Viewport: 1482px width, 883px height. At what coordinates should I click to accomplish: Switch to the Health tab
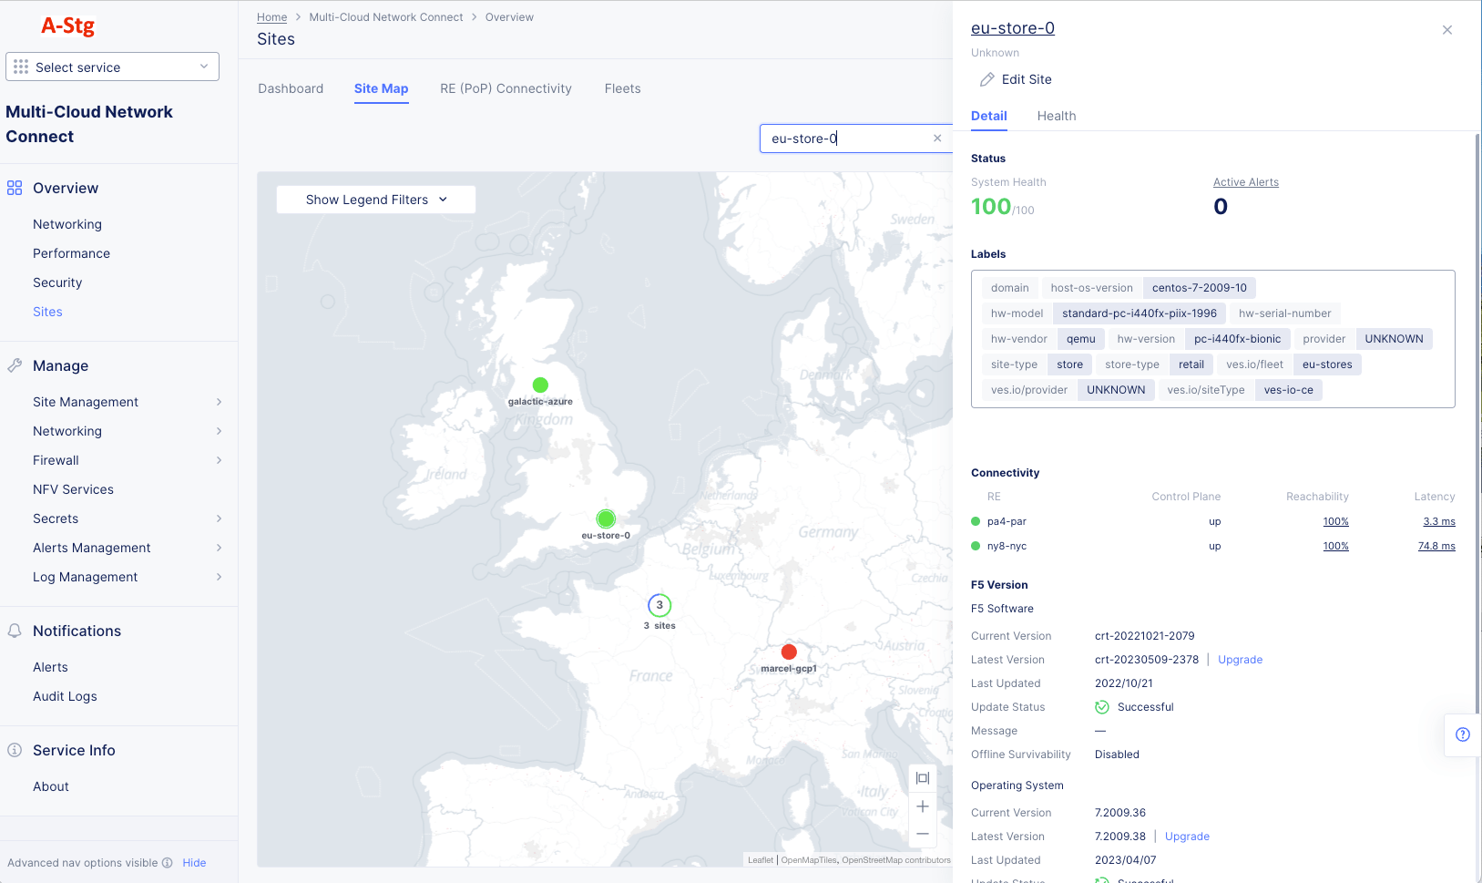point(1057,116)
